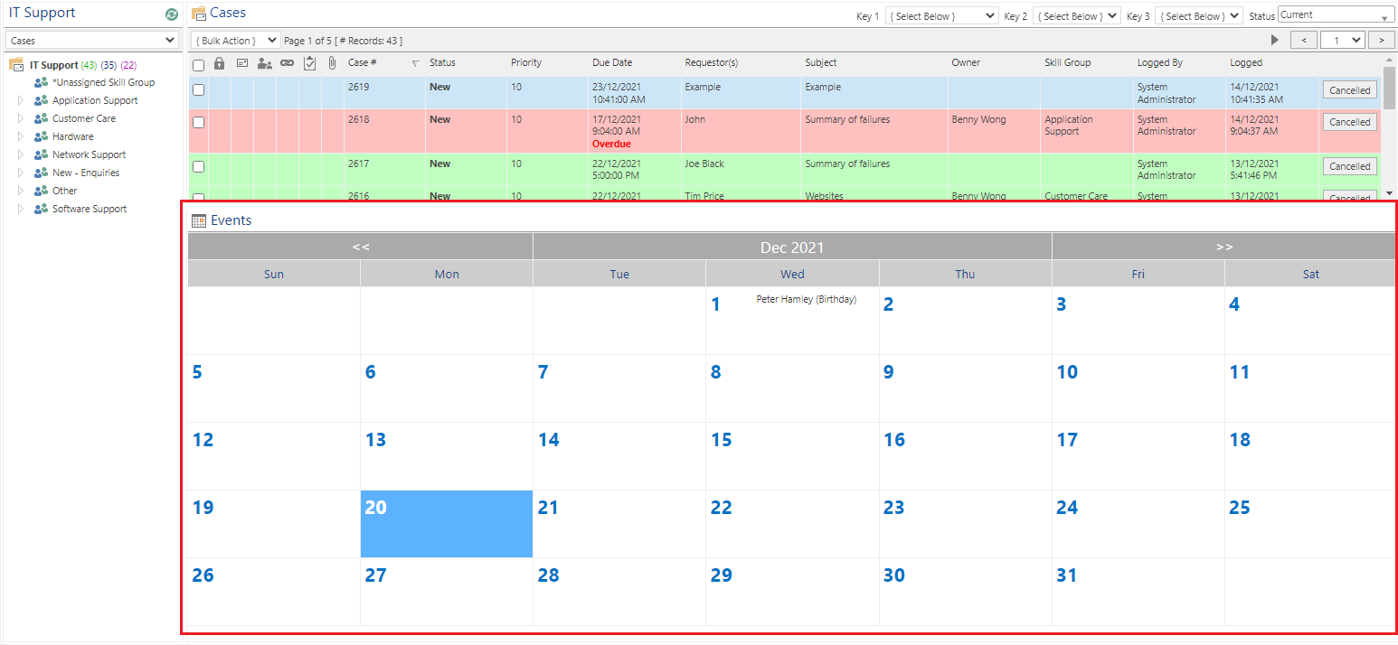
Task: Open the Key 1 Select Below dropdown
Action: pos(940,16)
